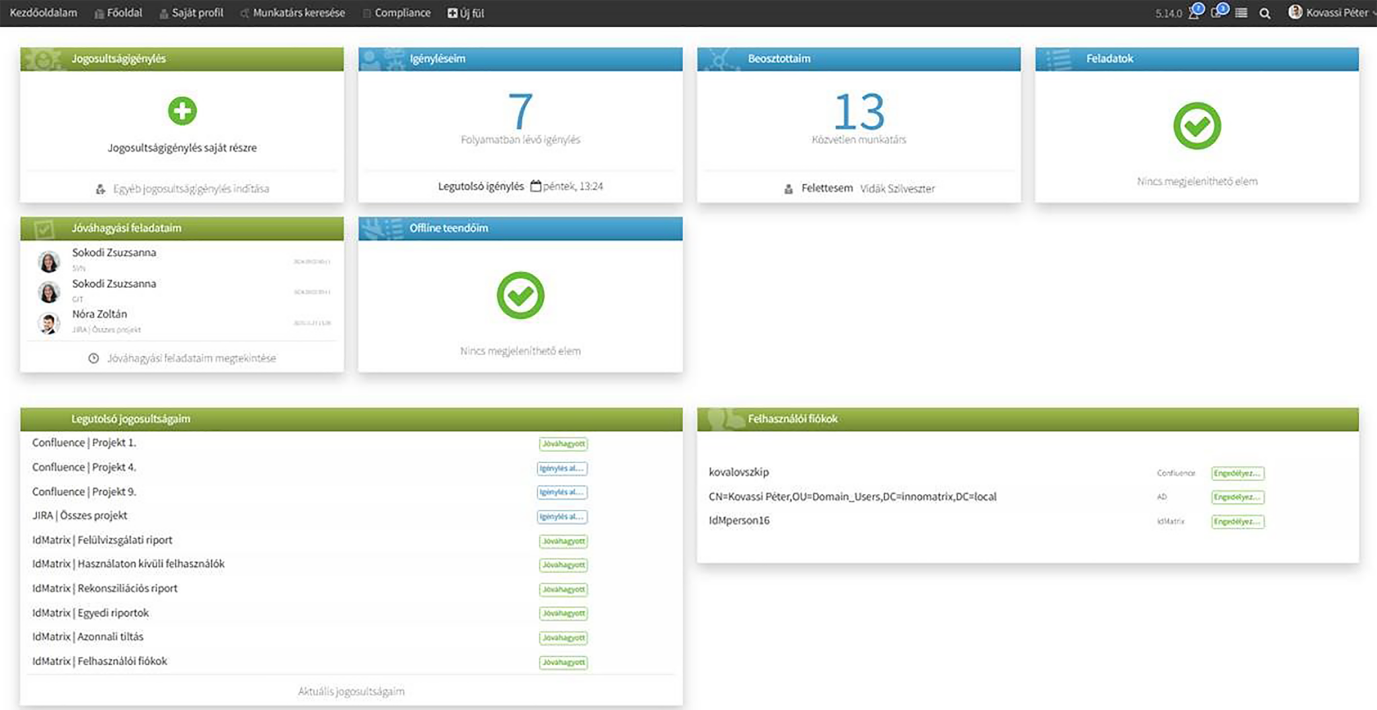The width and height of the screenshot is (1377, 710).
Task: Click the search magnifier icon
Action: point(1265,13)
